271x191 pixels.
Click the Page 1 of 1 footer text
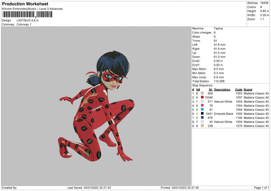pyautogui.click(x=262, y=188)
